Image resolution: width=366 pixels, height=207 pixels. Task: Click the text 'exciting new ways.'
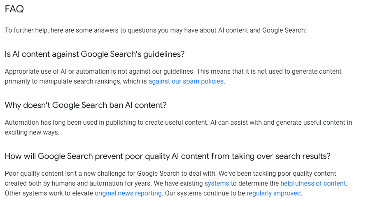tap(32, 133)
